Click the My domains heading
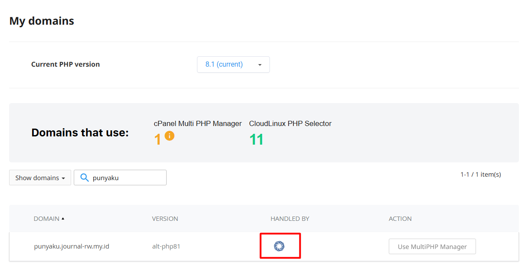Viewport: 522px width, 265px height. coord(42,21)
